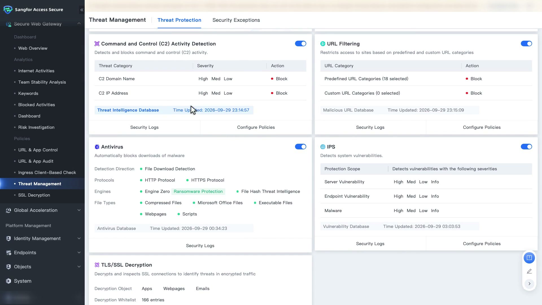Image resolution: width=542 pixels, height=305 pixels.
Task: Click the URL Filtering card icon
Action: (323, 44)
